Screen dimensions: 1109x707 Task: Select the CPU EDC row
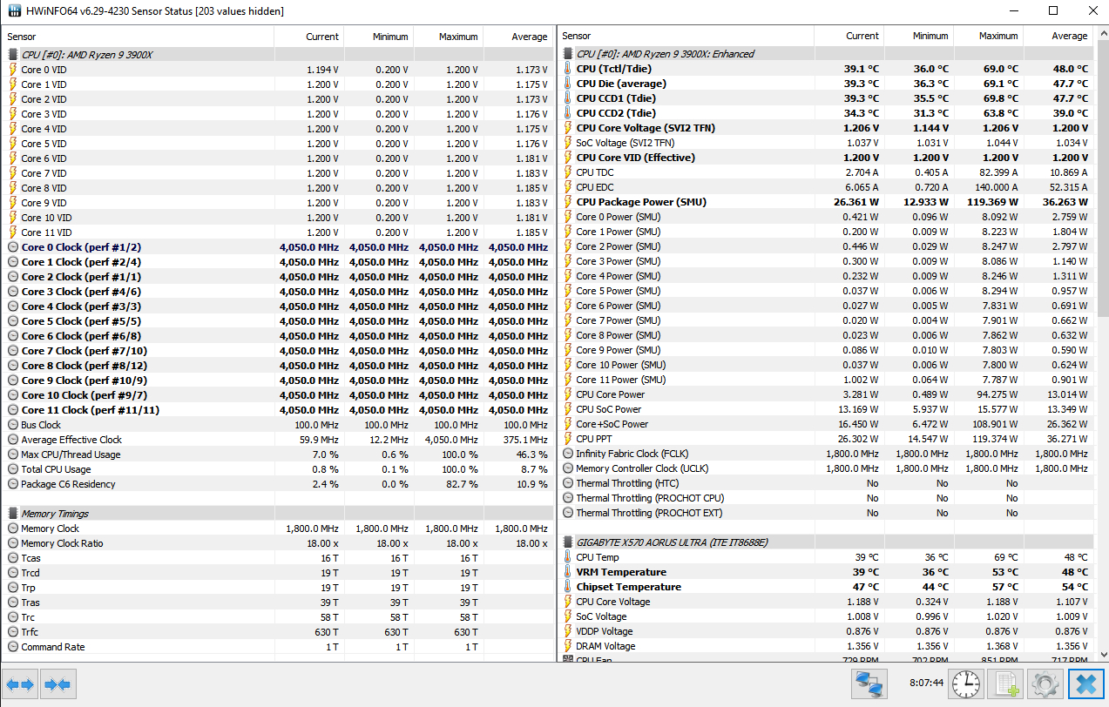click(x=826, y=187)
